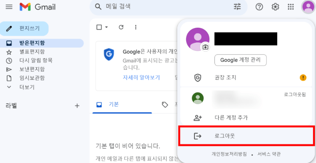Click the 로그아웃됨 status text
The height and width of the screenshot is (163, 316).
click(295, 95)
